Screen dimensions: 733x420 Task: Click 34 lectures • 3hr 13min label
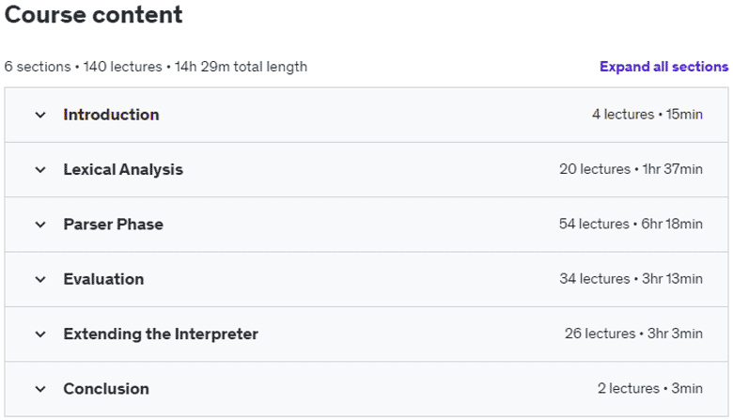coord(631,279)
